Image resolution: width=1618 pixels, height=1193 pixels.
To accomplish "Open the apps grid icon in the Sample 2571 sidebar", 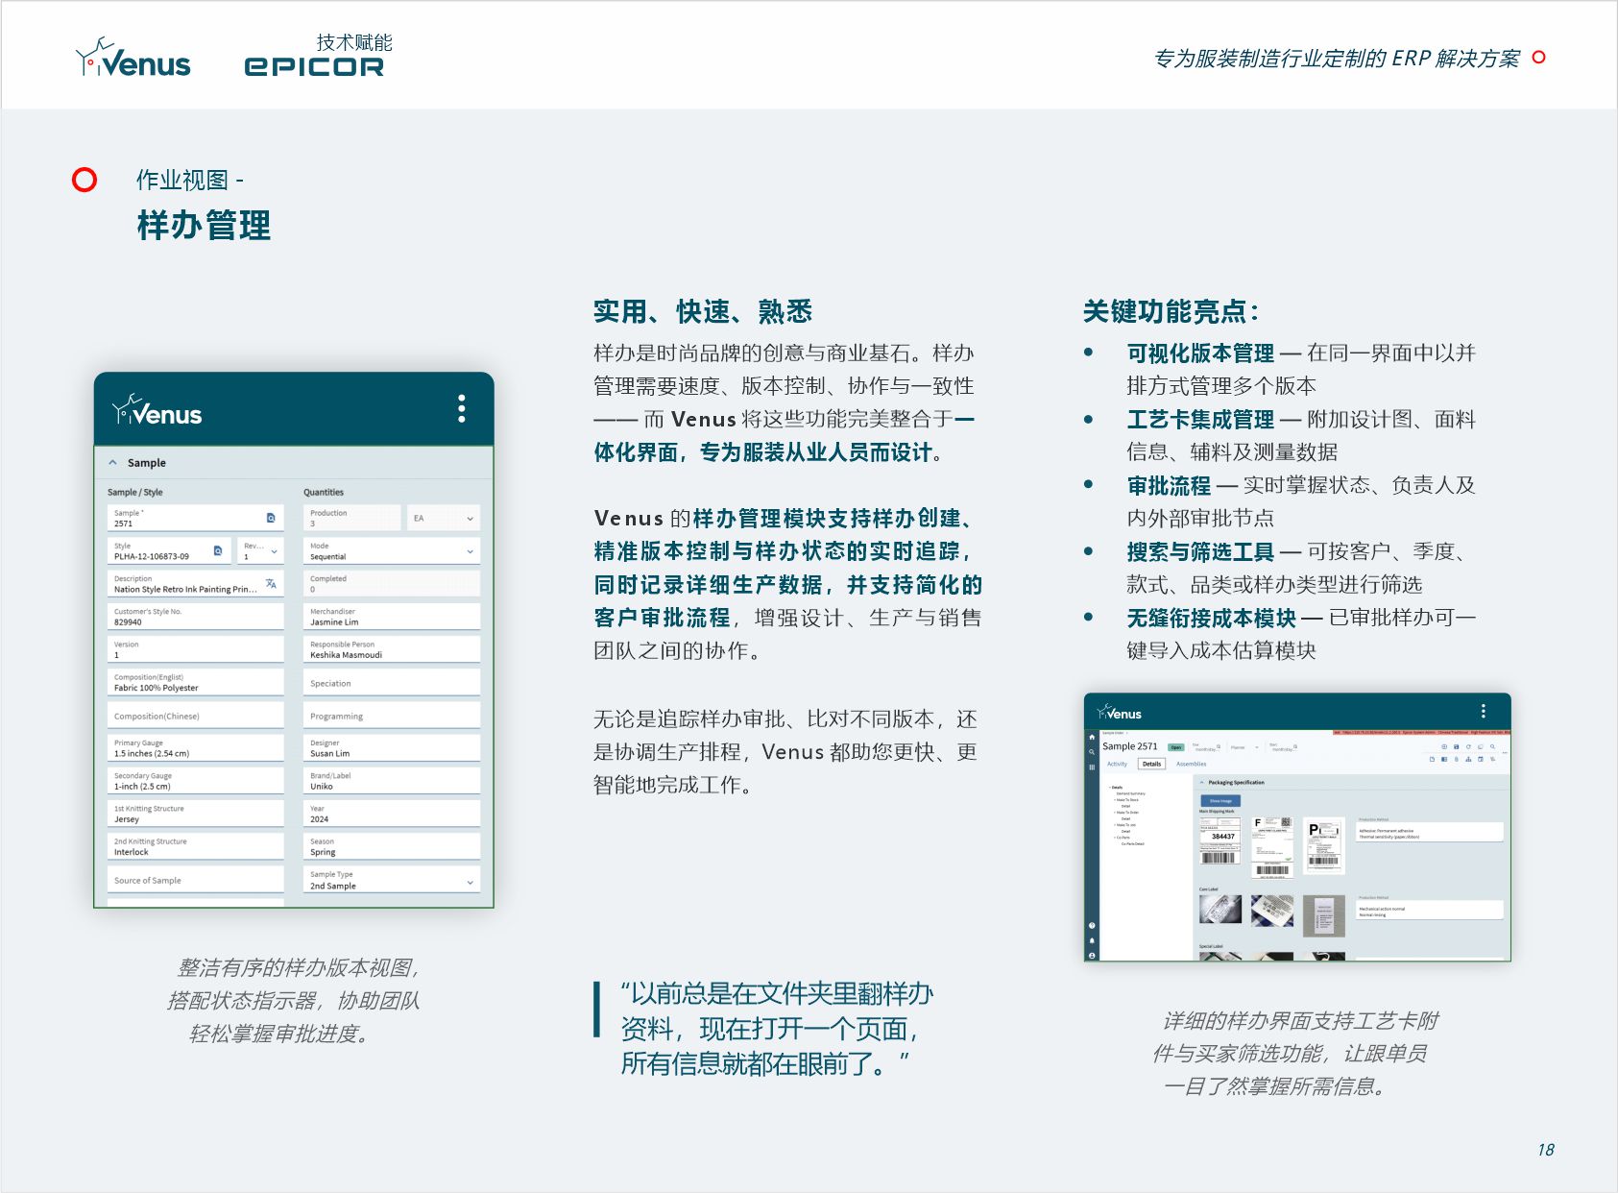I will pyautogui.click(x=1092, y=767).
